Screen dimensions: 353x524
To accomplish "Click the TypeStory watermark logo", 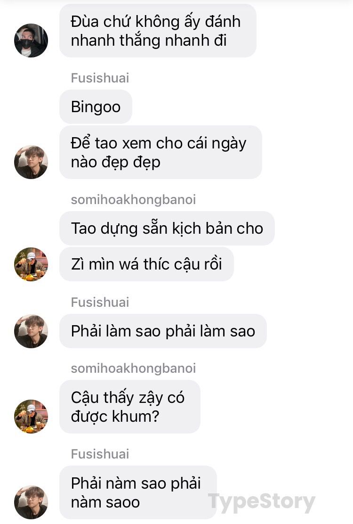I will [262, 503].
